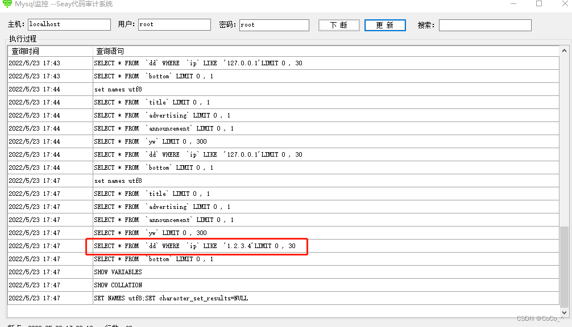Click the 更新 button

385,25
